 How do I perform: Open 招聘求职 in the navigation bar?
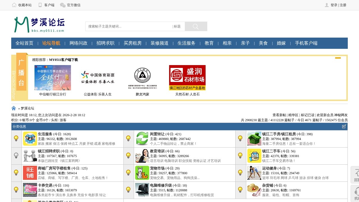tap(105, 43)
